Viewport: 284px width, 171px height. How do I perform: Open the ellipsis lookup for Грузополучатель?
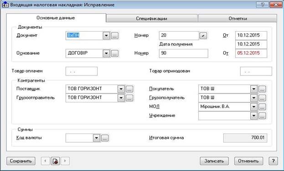click(x=262, y=98)
